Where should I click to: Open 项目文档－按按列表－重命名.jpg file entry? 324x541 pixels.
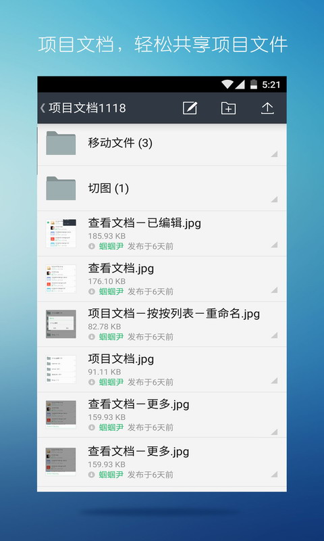162,324
